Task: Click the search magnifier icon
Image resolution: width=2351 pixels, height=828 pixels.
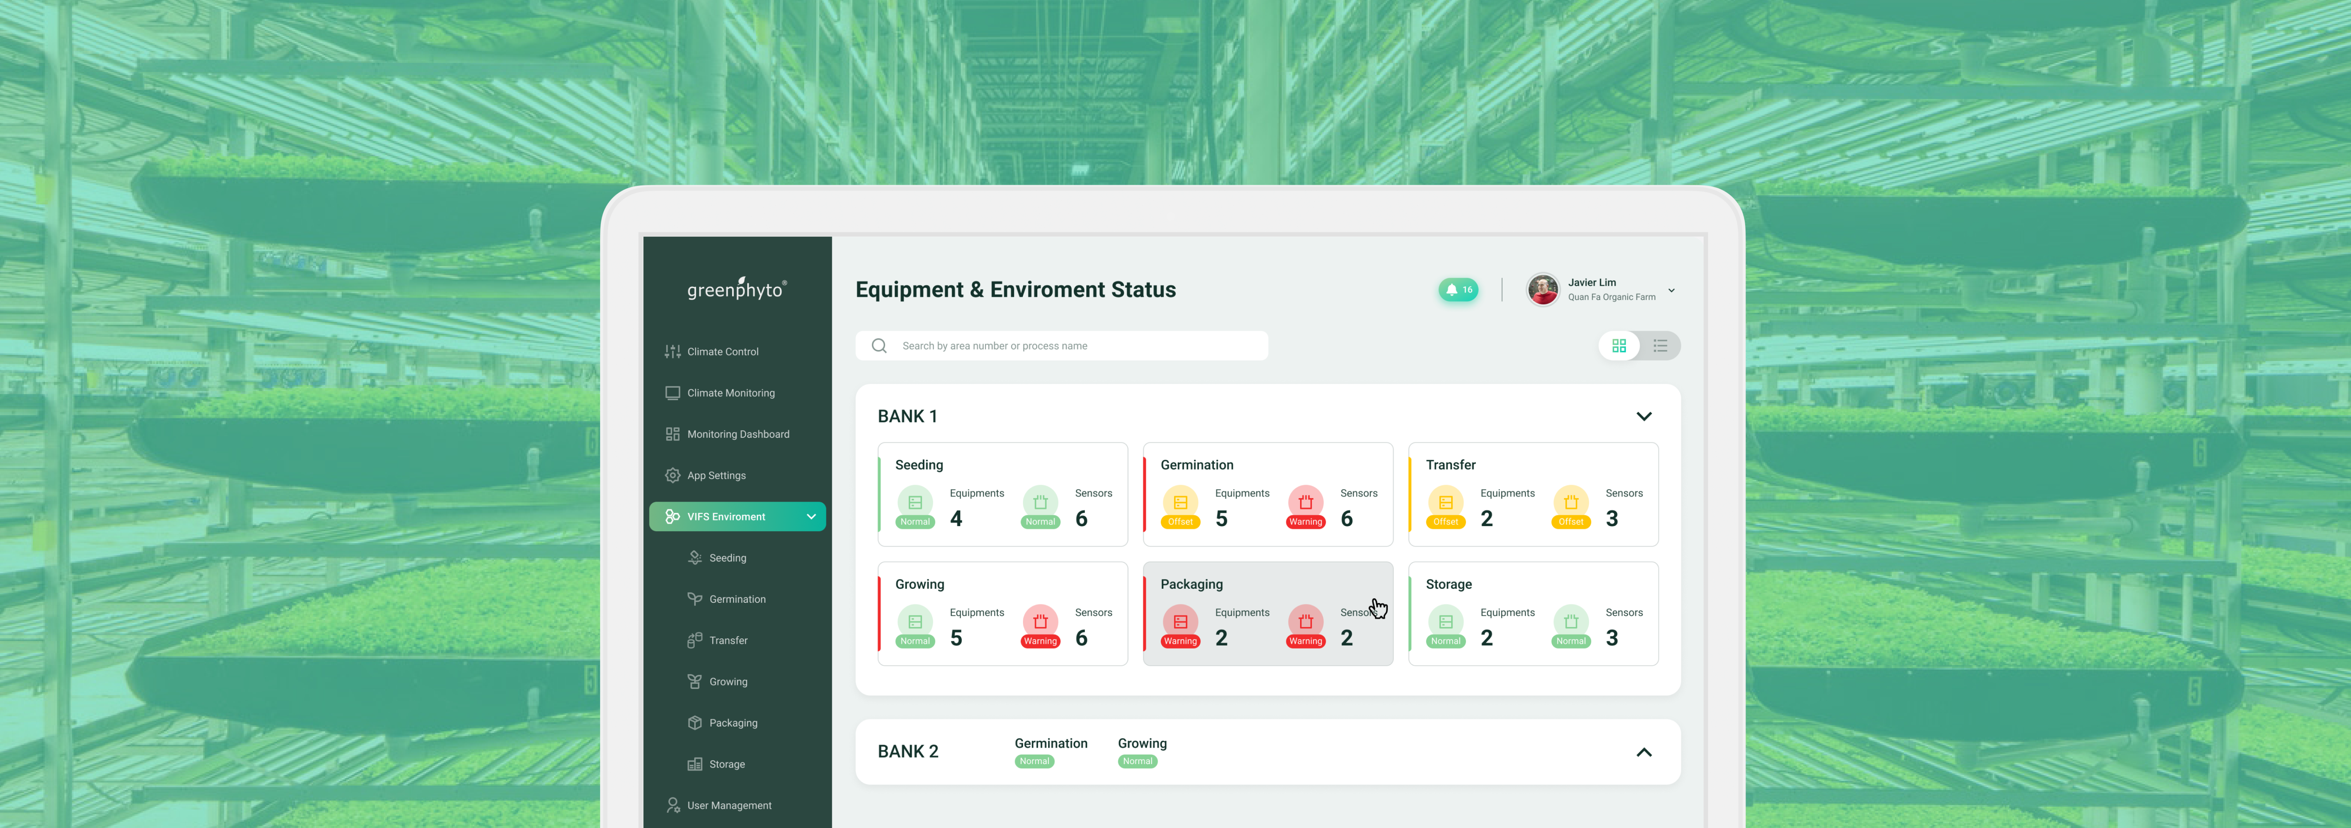Action: click(x=879, y=345)
